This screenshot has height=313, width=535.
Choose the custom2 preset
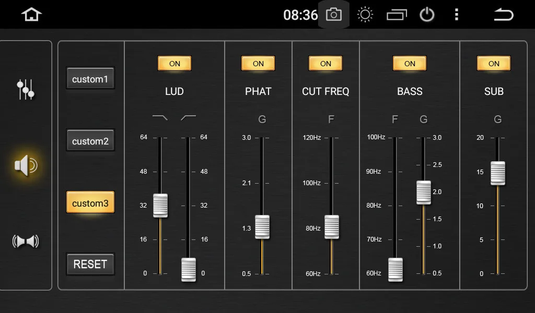pyautogui.click(x=90, y=141)
